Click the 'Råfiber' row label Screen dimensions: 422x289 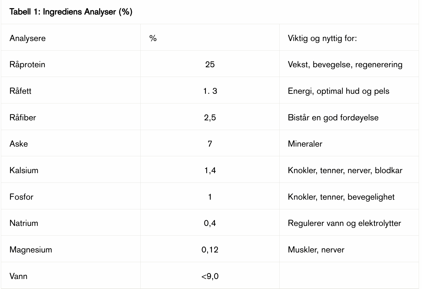click(x=23, y=117)
